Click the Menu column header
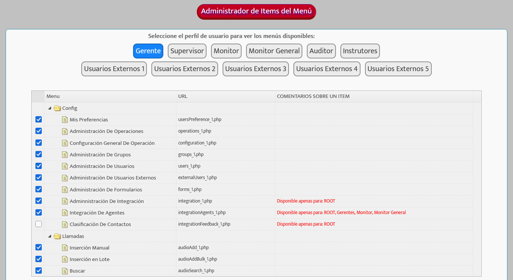Viewport: 513px width, 280px height. pyautogui.click(x=110, y=96)
